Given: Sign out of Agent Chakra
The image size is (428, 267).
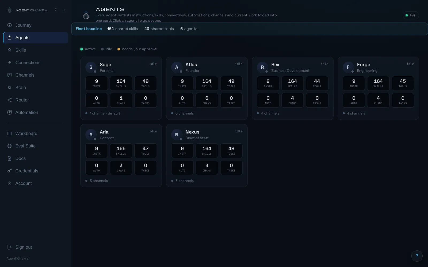Looking at the screenshot, I should [36, 247].
